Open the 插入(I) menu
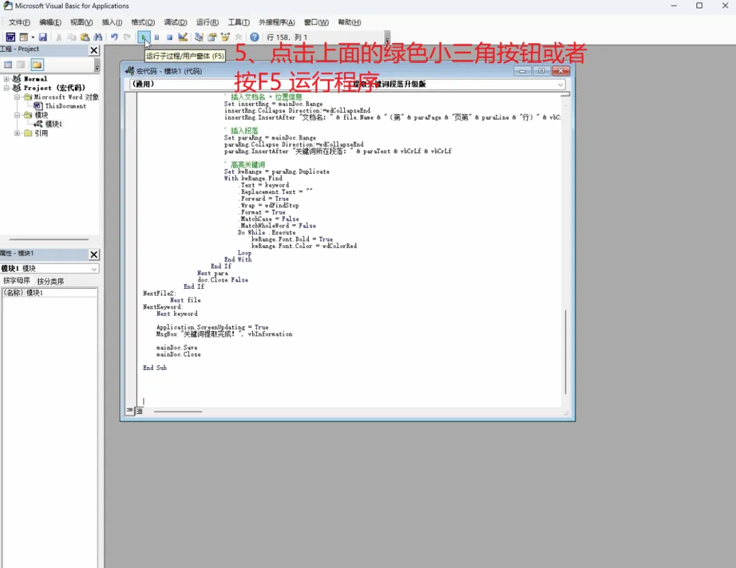Image resolution: width=736 pixels, height=568 pixels. (x=112, y=22)
